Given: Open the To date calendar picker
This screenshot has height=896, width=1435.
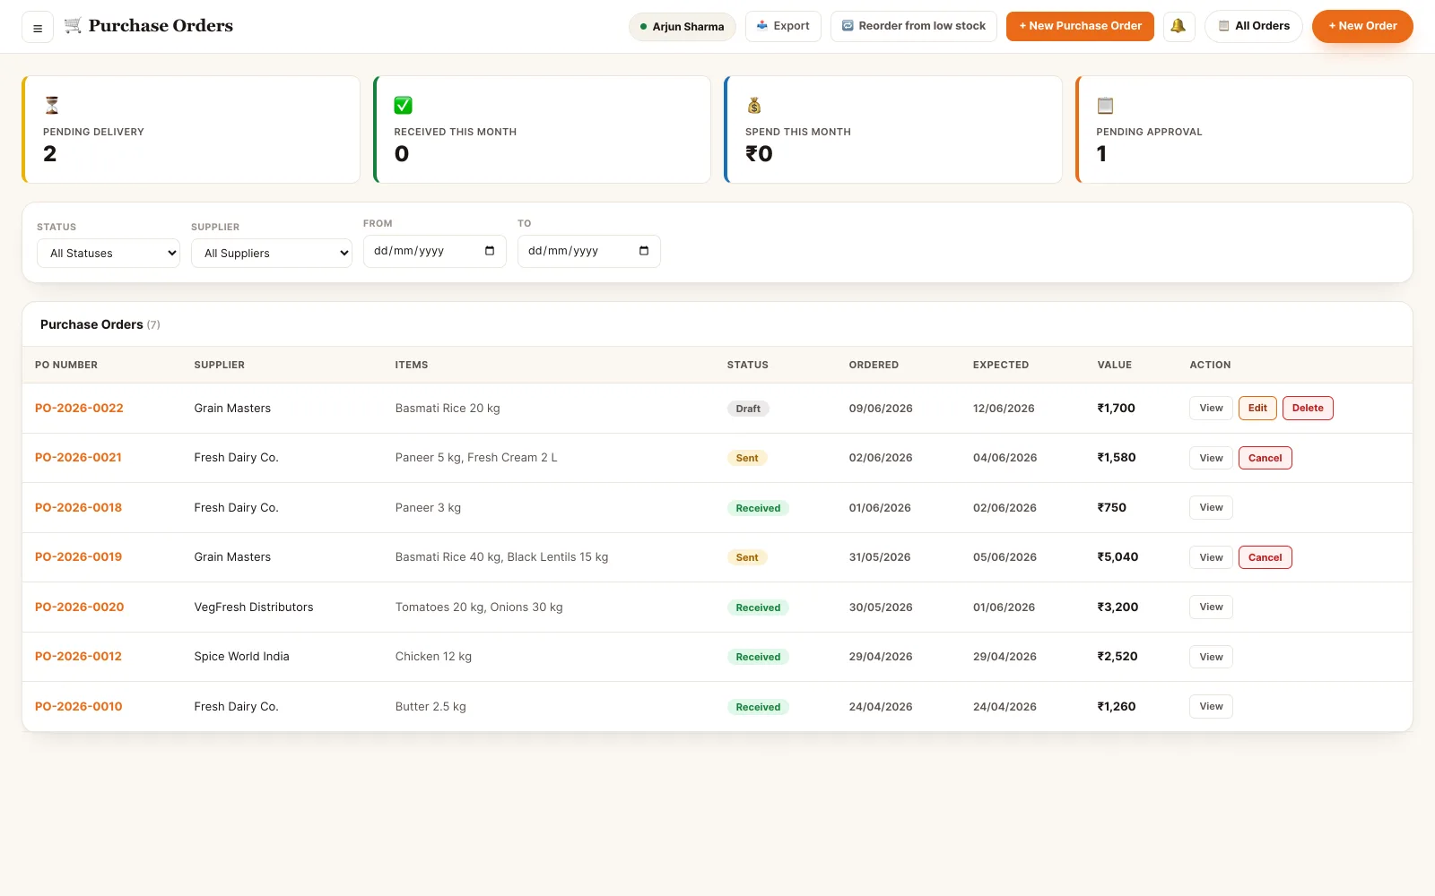Looking at the screenshot, I should (x=644, y=251).
